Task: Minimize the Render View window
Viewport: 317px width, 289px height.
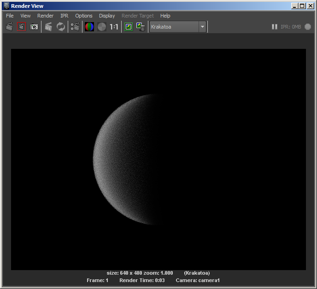Action: 294,6
